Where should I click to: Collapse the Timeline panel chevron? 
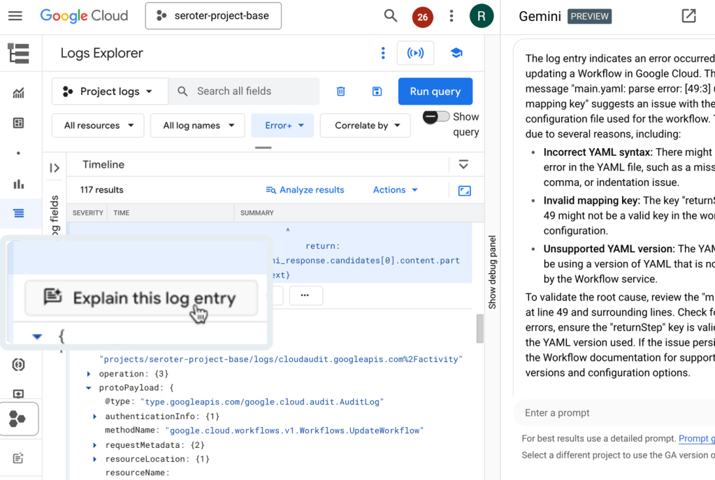coord(463,165)
